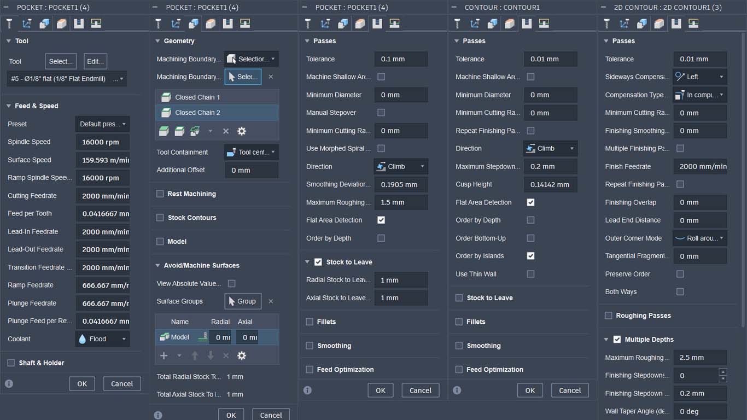Switch to the Linking tab in the Contour panel
This screenshot has width=747, height=420.
544,24
